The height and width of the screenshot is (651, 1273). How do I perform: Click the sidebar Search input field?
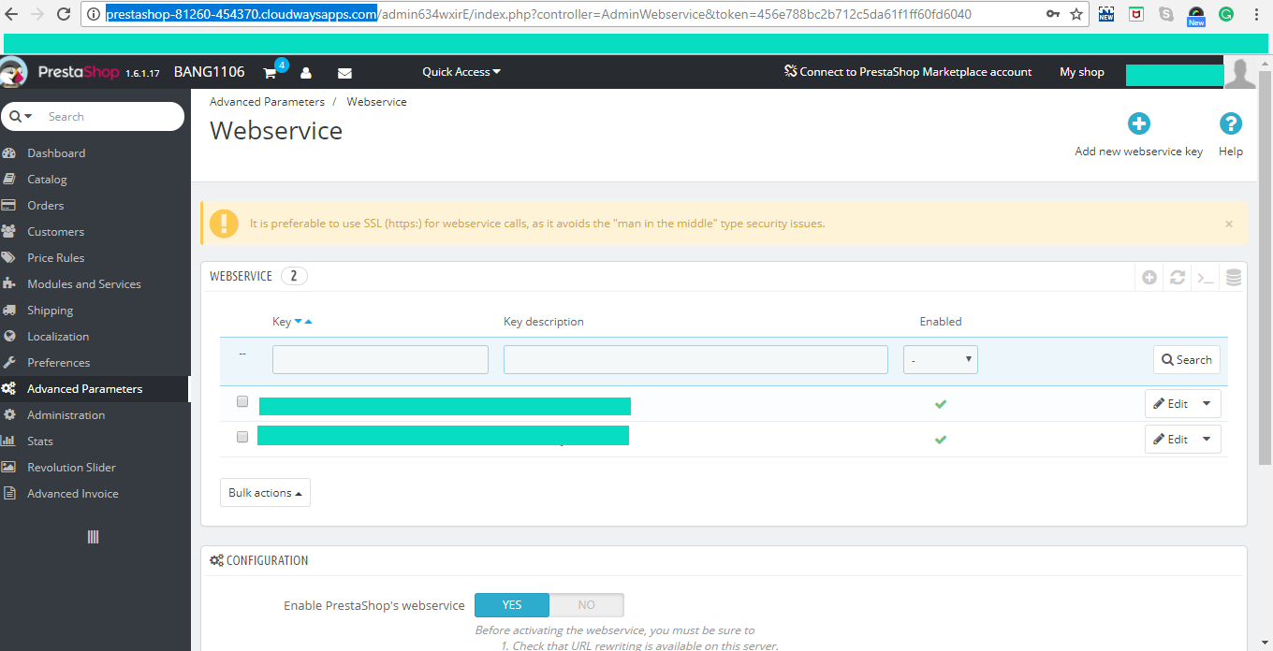click(x=112, y=117)
